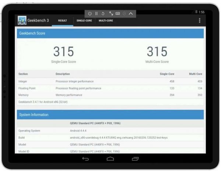Click the Geekbench 3 app icon
Viewport: 221px width, 172px height.
(22, 21)
